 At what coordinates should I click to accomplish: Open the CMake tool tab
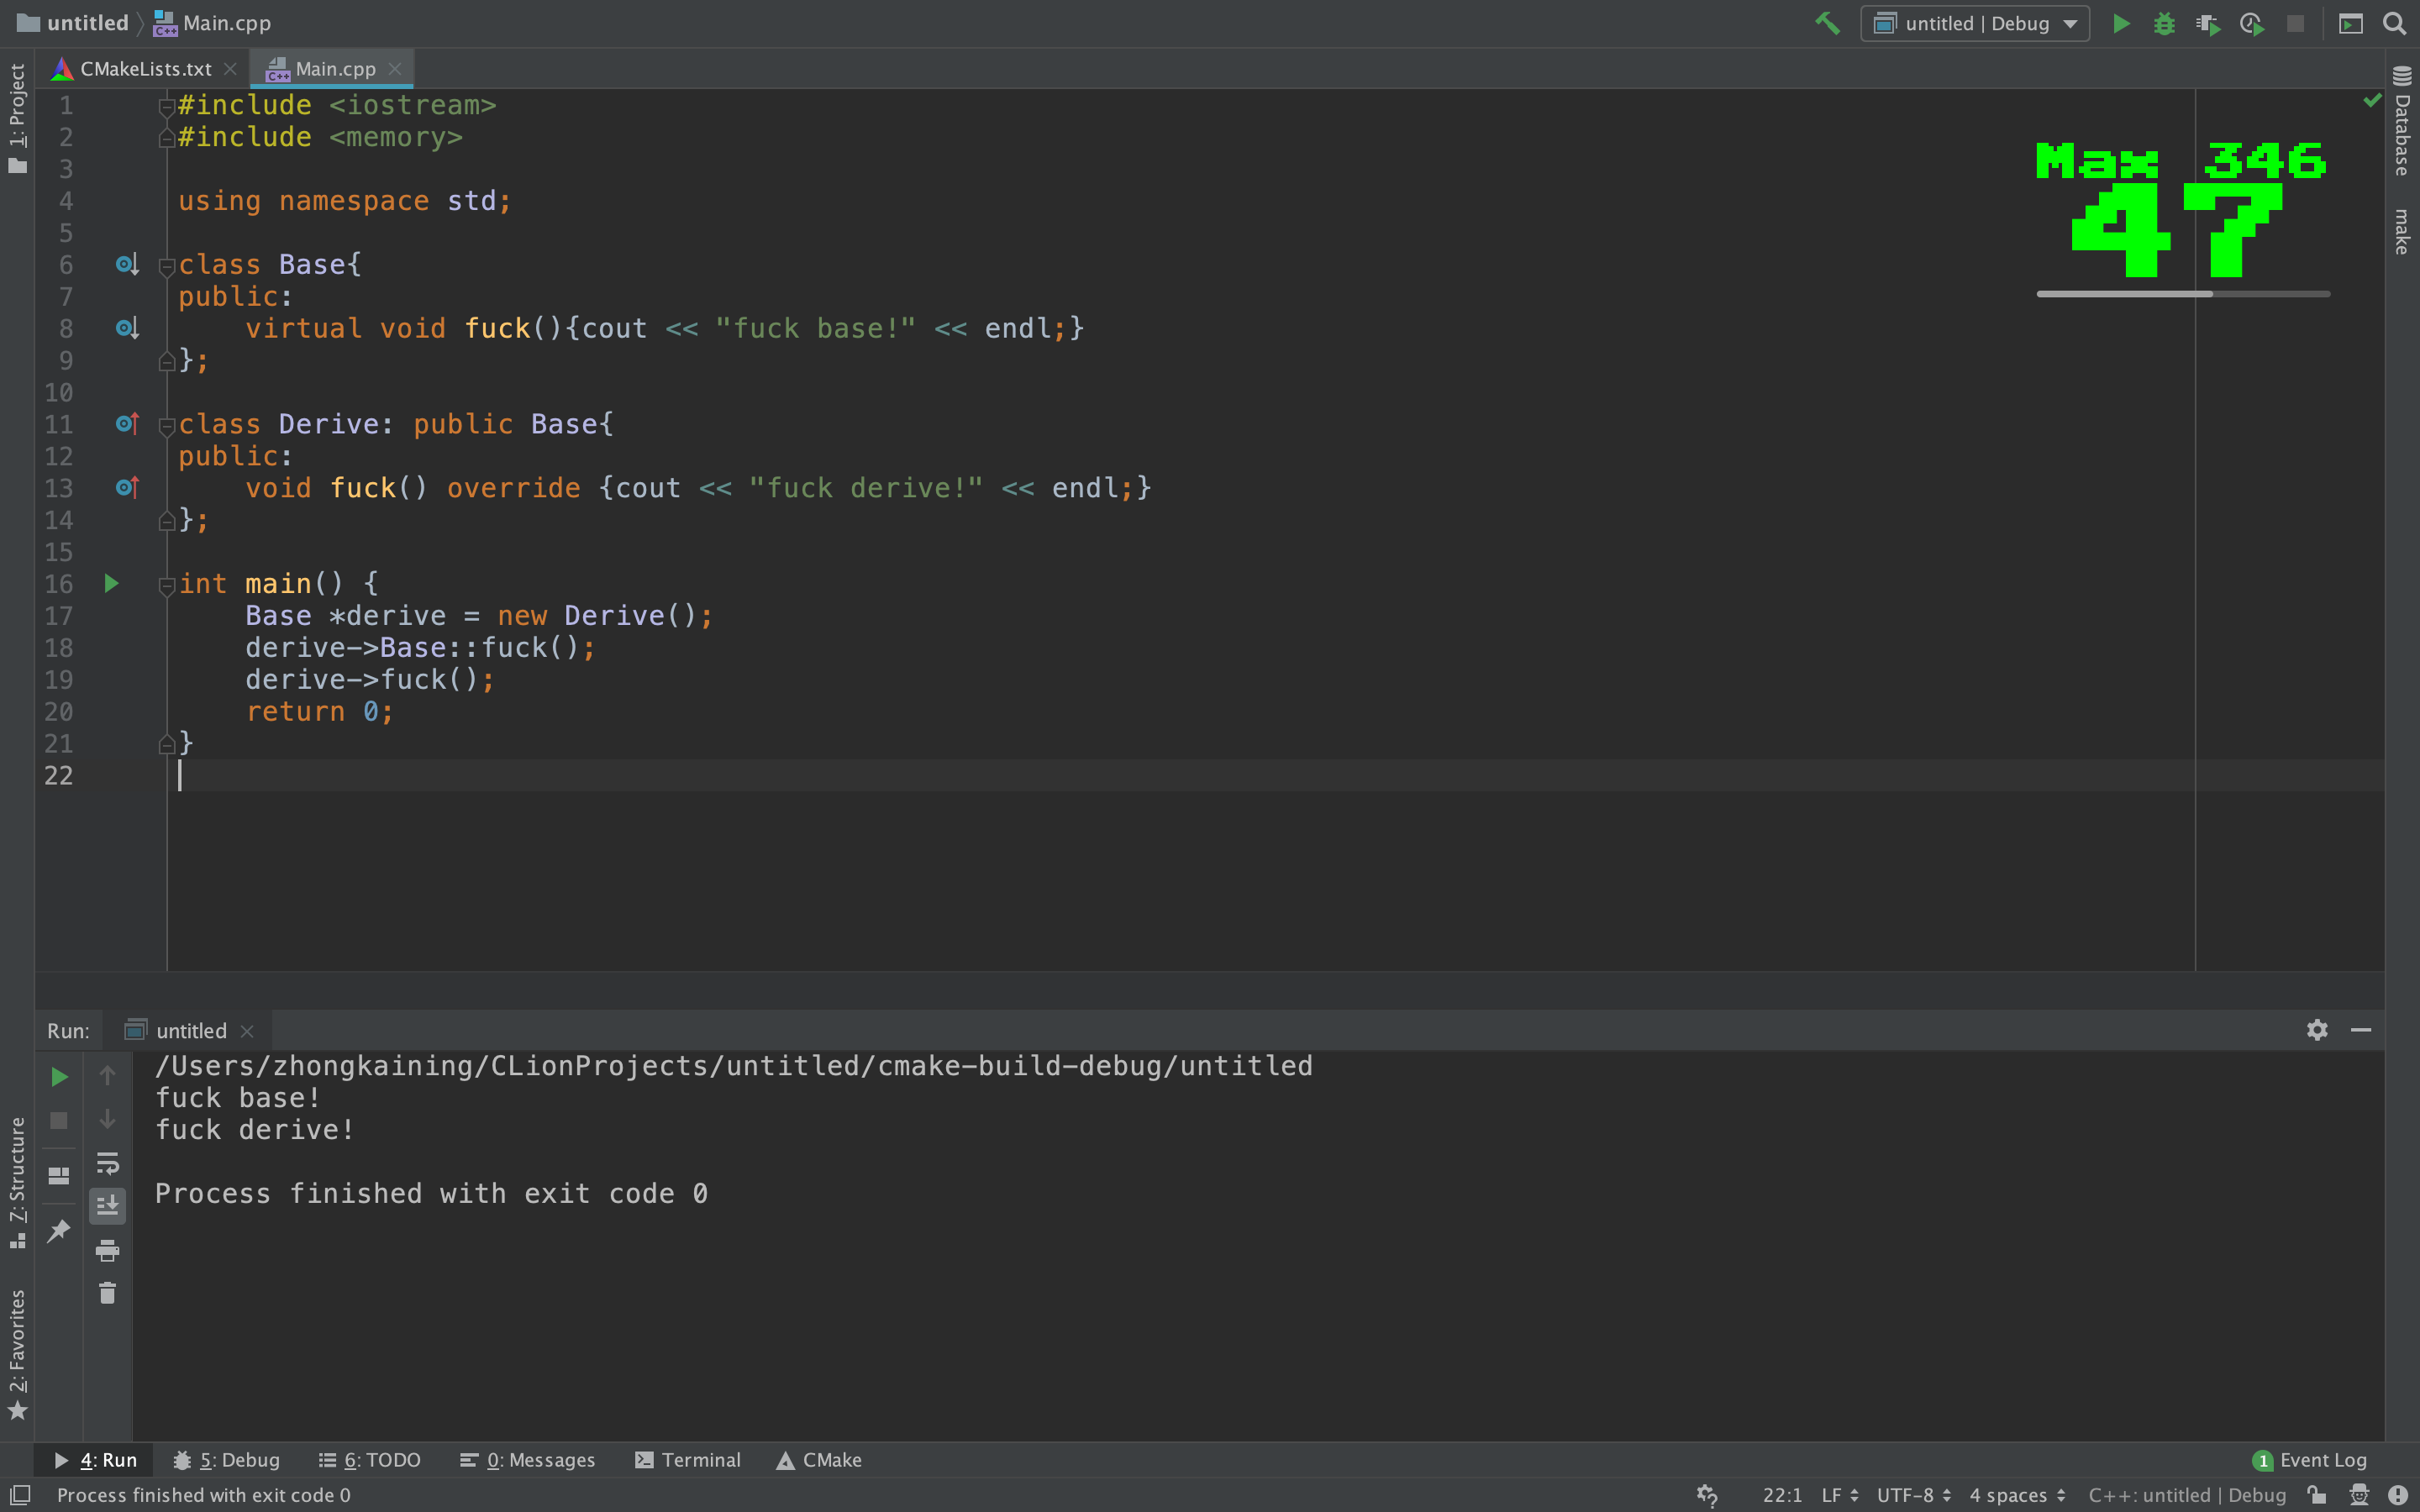point(819,1460)
